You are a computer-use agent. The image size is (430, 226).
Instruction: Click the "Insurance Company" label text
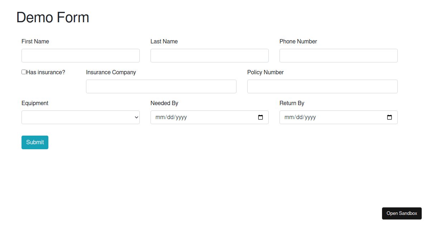click(111, 72)
